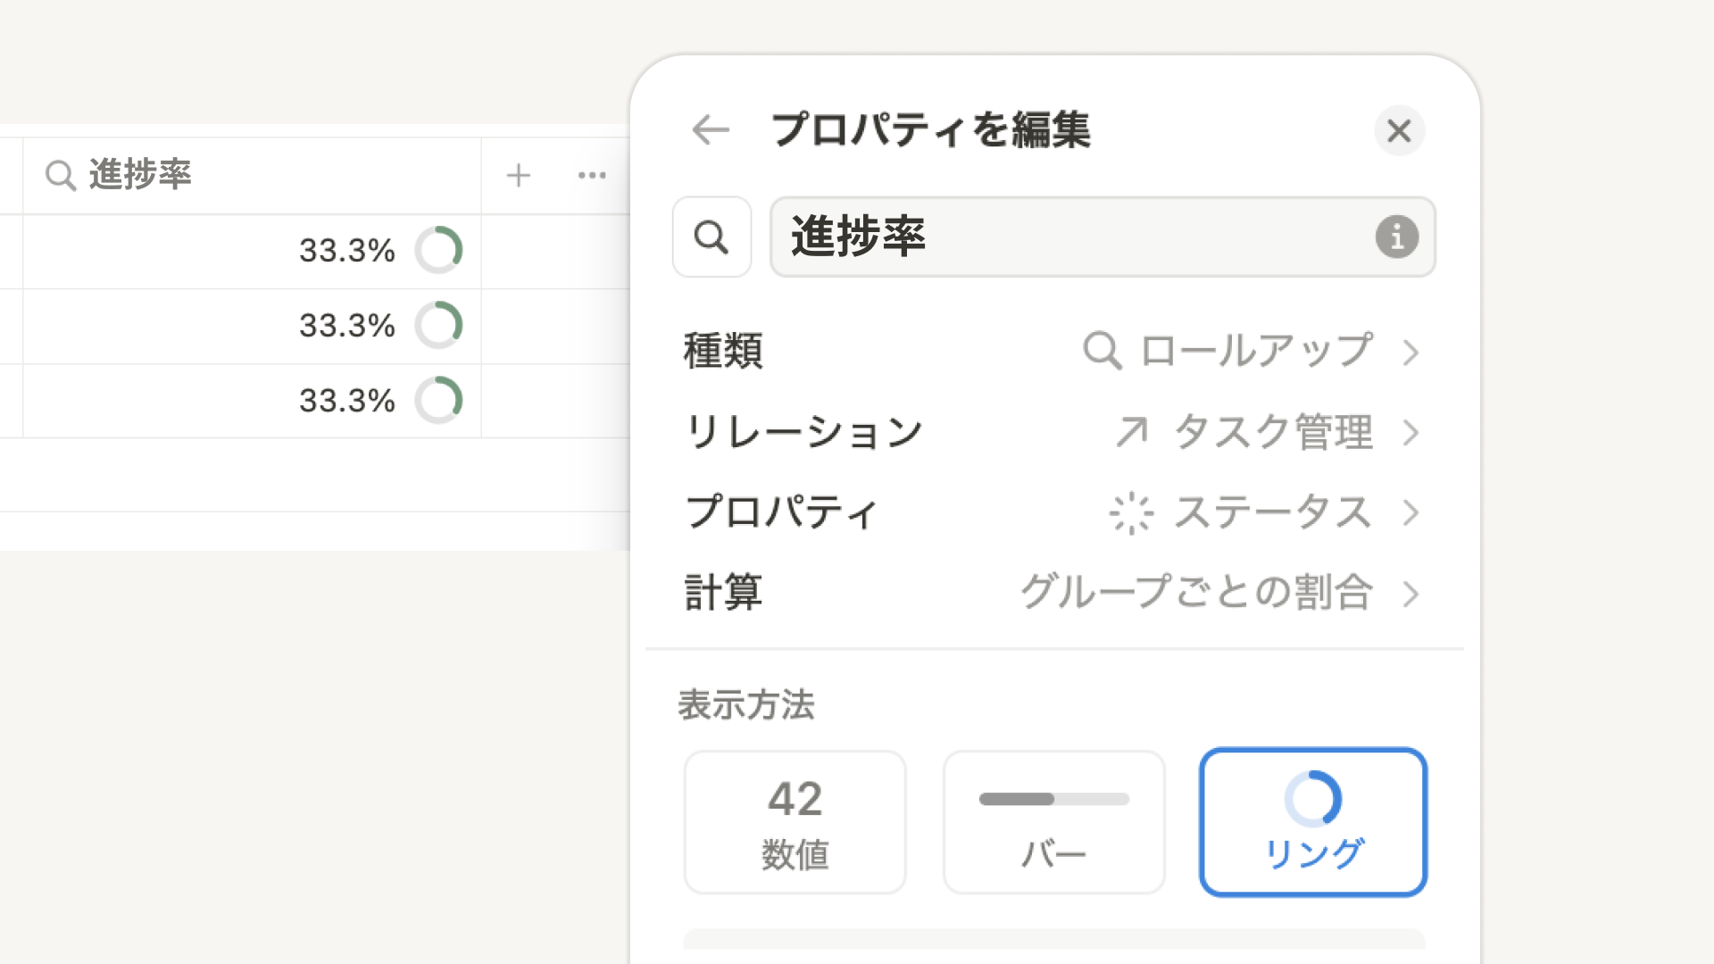The width and height of the screenshot is (1714, 964).
Task: Select the 数値 display option
Action: coord(795,821)
